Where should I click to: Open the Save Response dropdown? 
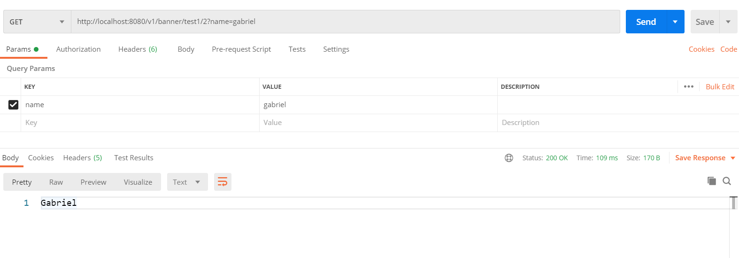coord(705,158)
